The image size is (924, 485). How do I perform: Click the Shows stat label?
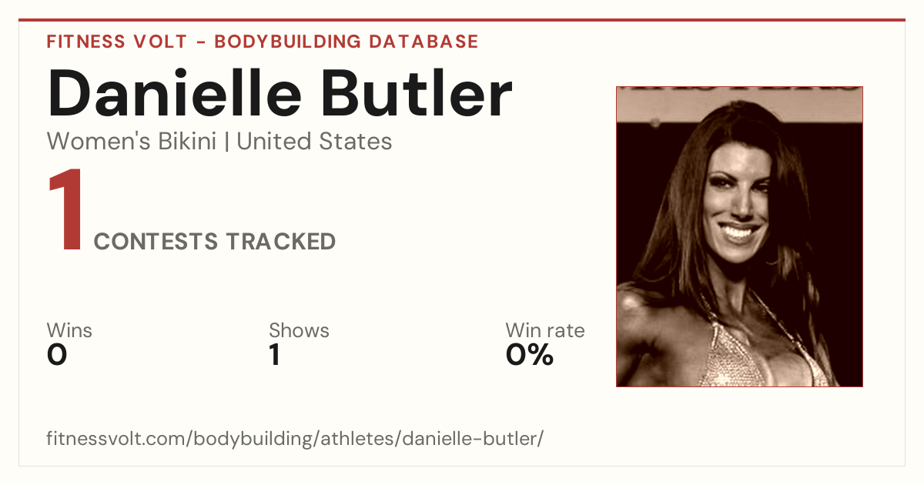click(299, 331)
